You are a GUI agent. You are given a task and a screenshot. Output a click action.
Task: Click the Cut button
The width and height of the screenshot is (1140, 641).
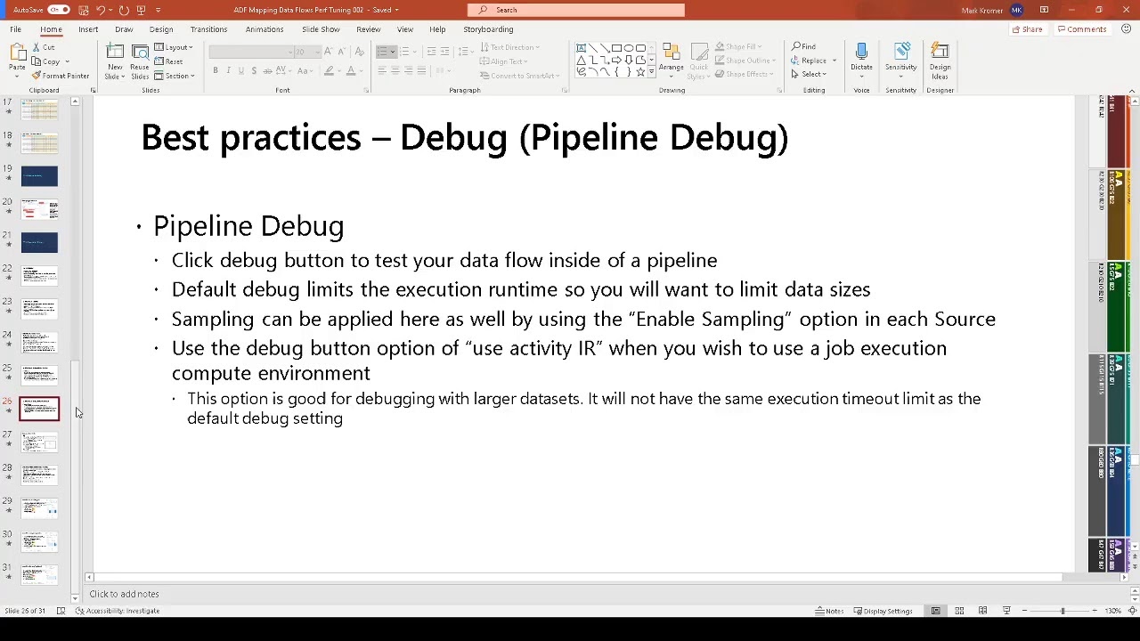(44, 47)
